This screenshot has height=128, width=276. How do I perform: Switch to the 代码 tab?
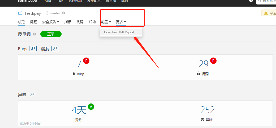pyautogui.click(x=80, y=22)
